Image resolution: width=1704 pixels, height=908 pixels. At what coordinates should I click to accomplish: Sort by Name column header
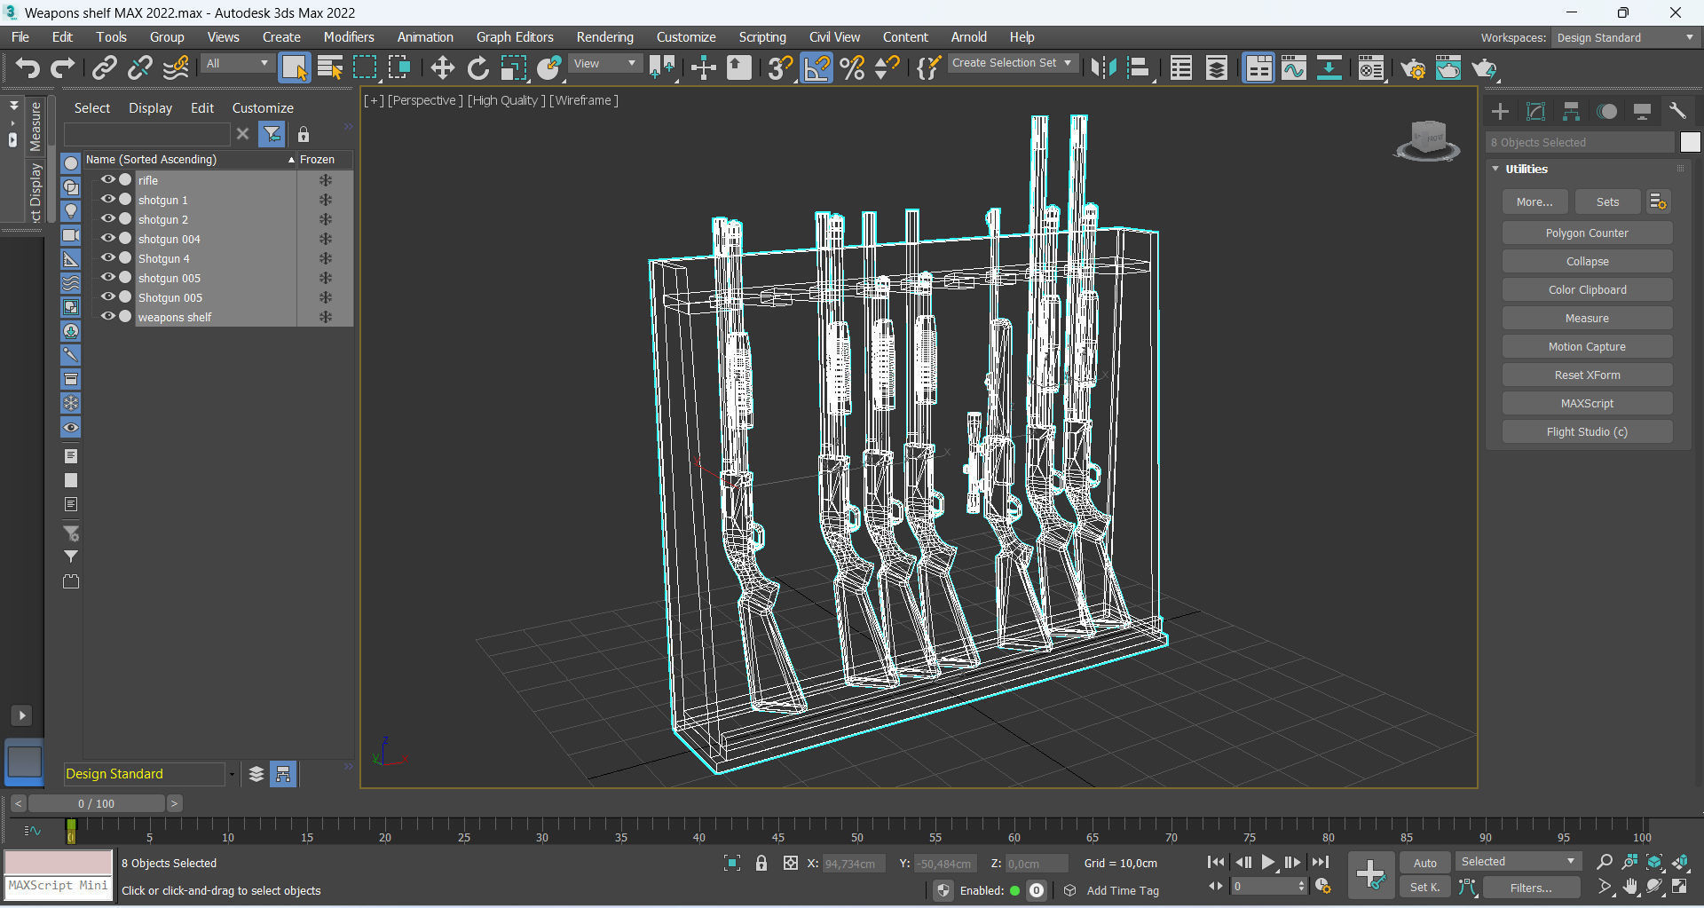pyautogui.click(x=189, y=160)
